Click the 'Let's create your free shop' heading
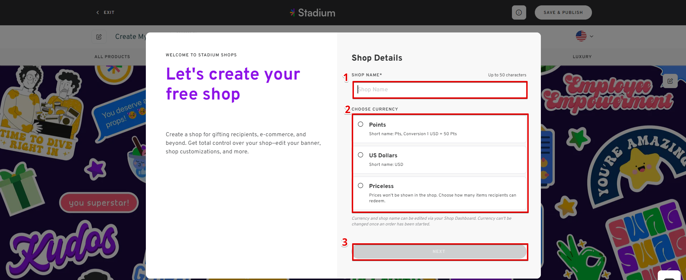The image size is (686, 280). [233, 84]
